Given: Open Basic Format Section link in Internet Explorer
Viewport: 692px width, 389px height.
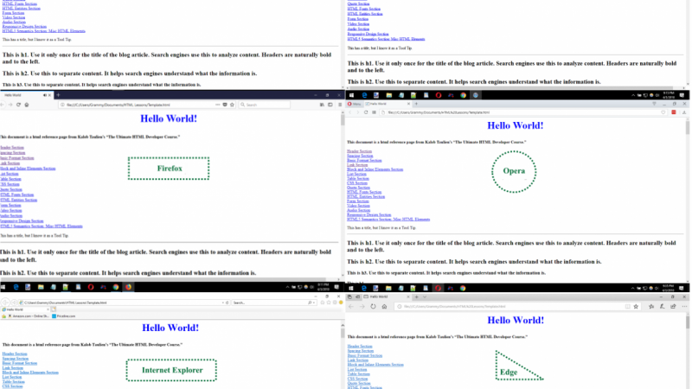Looking at the screenshot, I should tap(19, 363).
